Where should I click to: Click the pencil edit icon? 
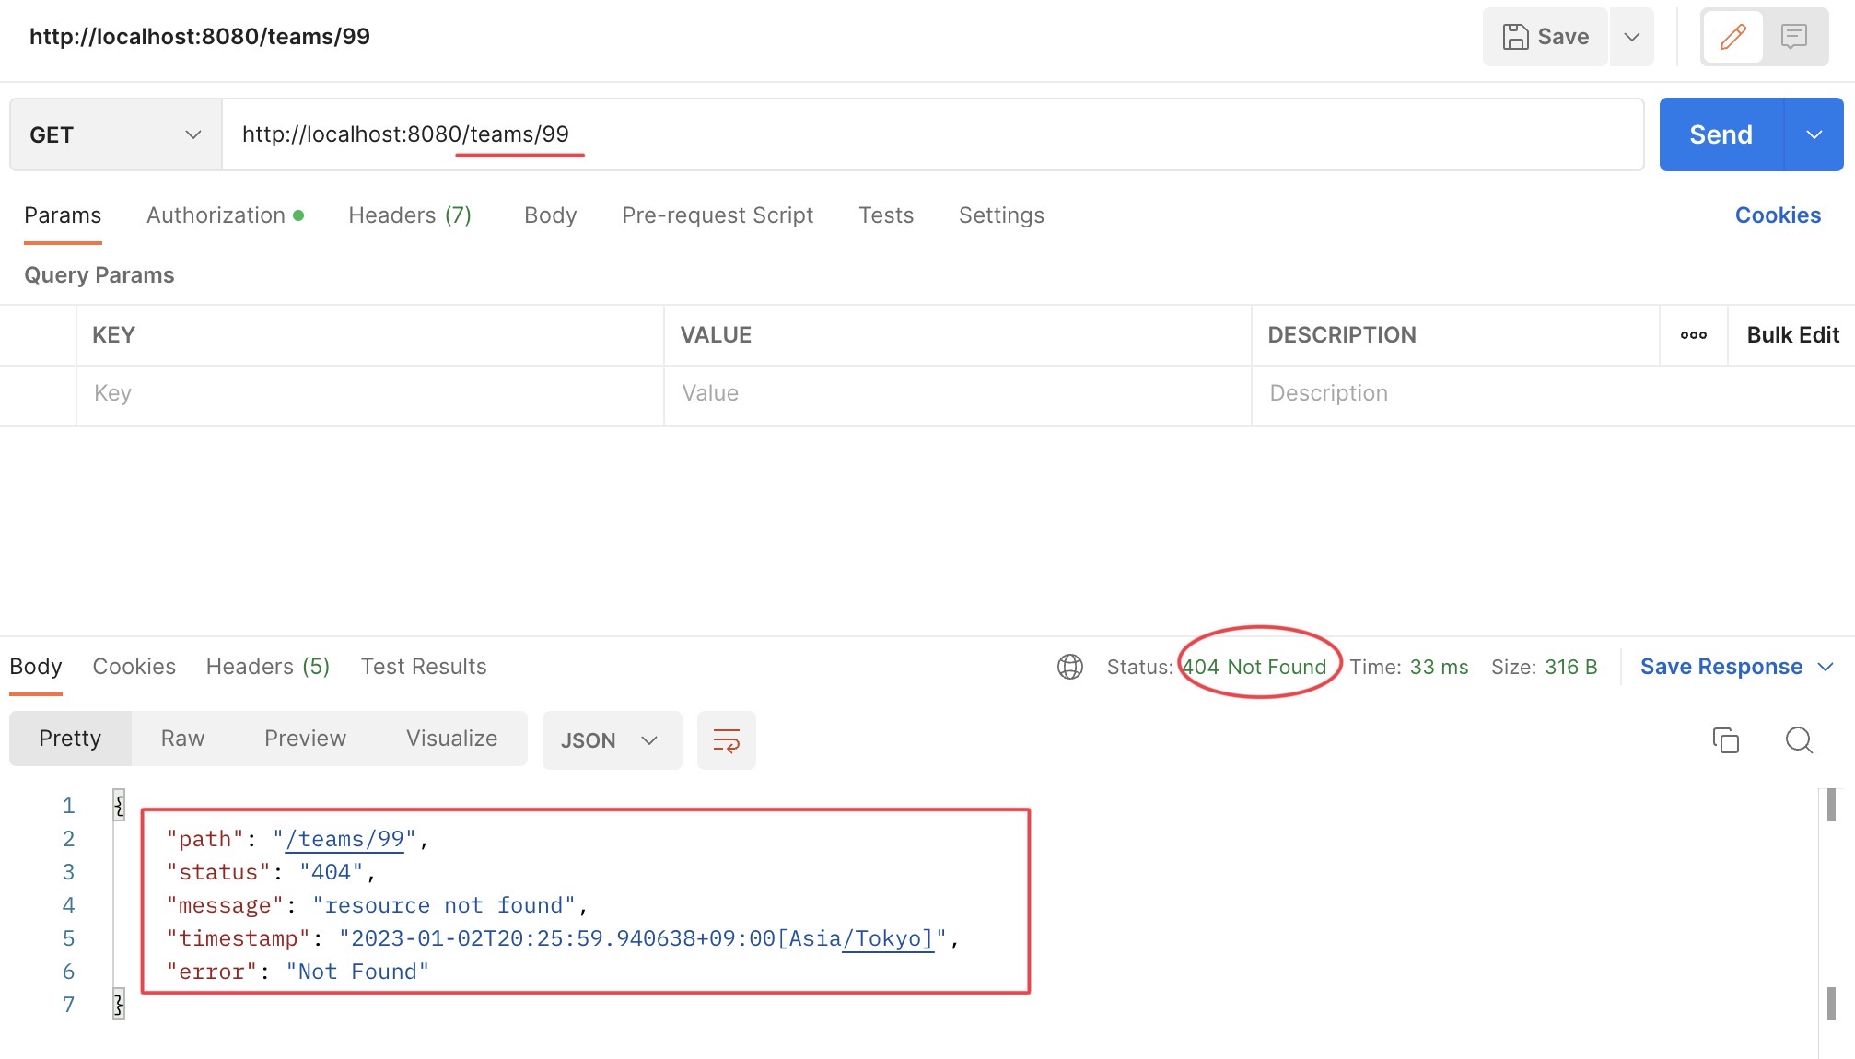tap(1732, 37)
